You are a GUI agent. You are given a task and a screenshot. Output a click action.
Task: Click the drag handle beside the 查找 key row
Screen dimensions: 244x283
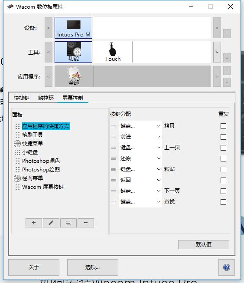point(114,202)
